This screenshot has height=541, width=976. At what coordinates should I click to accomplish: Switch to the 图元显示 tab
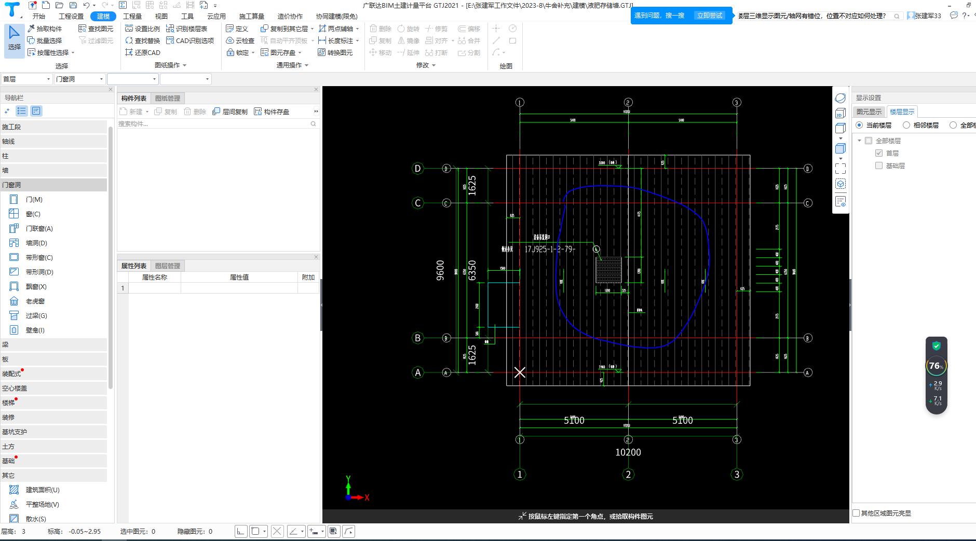click(869, 112)
